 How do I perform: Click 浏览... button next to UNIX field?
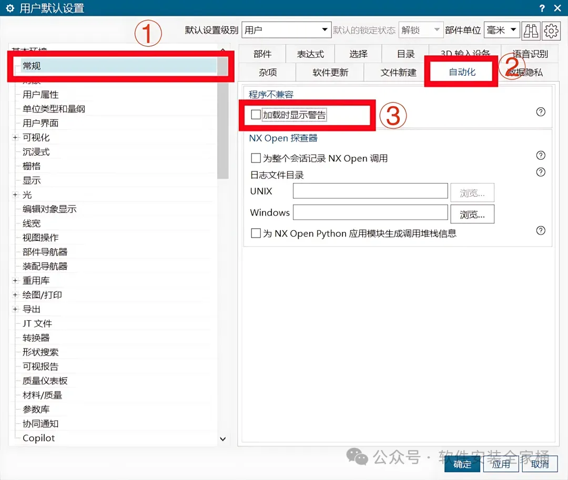tap(472, 193)
